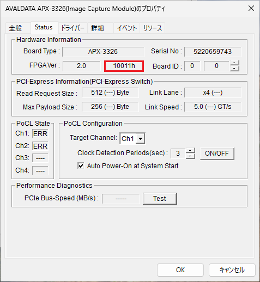The image size is (260, 282).
Task: Open the リソース tab
Action: [x=153, y=28]
